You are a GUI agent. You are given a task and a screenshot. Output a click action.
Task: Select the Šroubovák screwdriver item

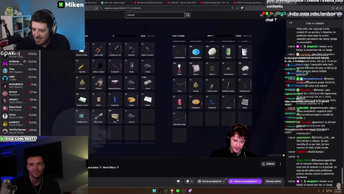[115, 66]
